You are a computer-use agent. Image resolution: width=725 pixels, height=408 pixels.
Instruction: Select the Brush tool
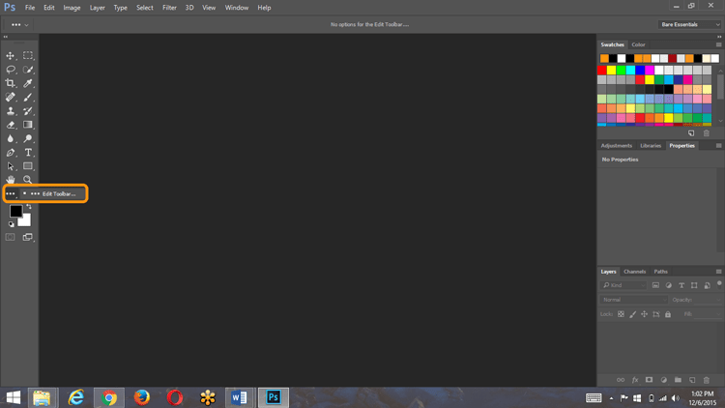point(28,97)
